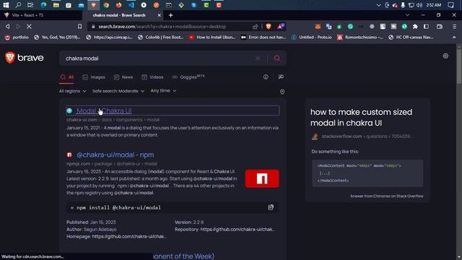Open the Colorlib Free Boot bookmark
Image resolution: width=462 pixels, height=260 pixels.
pos(161,37)
